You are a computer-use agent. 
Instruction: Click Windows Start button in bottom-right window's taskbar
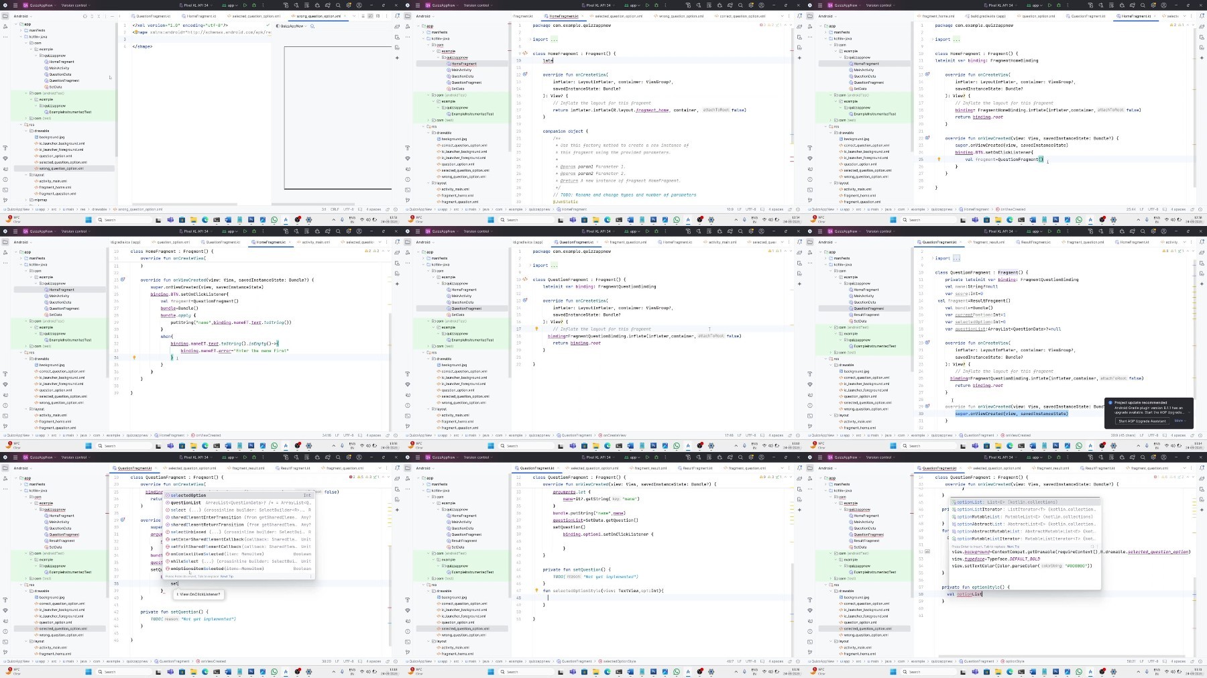click(x=893, y=671)
